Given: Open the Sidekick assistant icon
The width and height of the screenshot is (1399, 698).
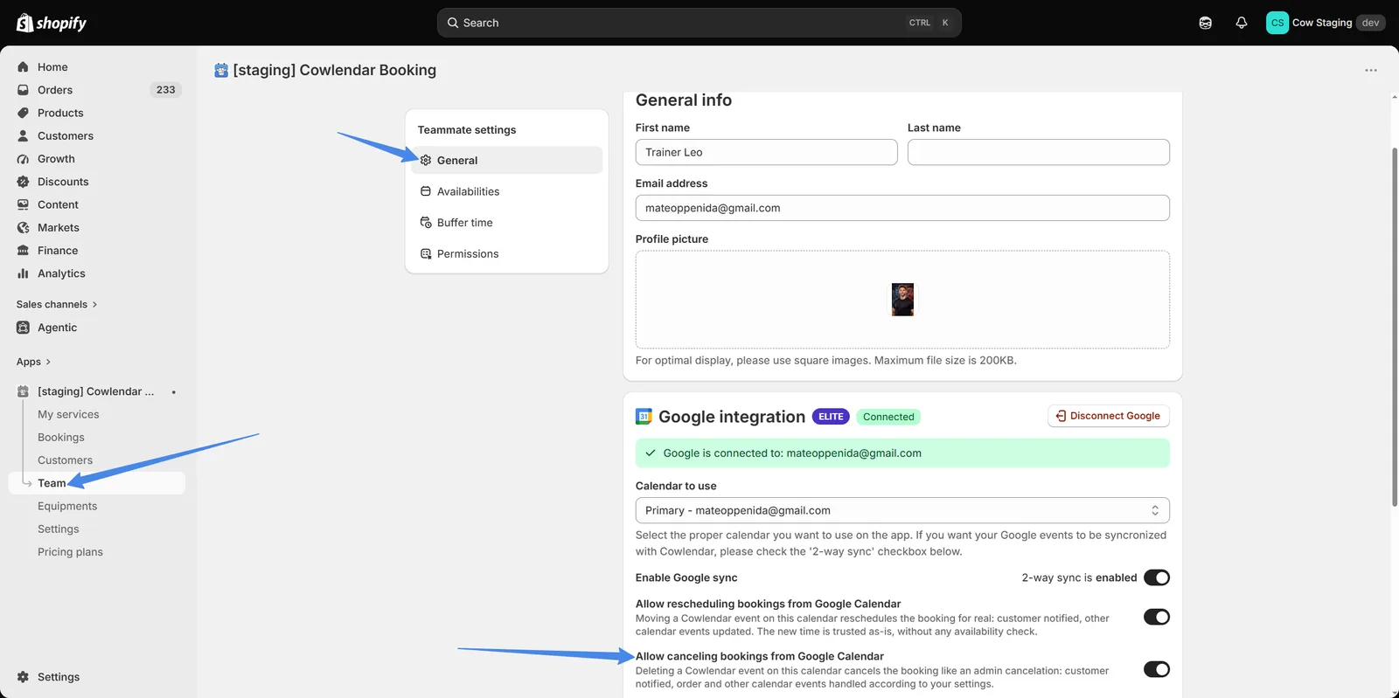Looking at the screenshot, I should coord(1206,23).
